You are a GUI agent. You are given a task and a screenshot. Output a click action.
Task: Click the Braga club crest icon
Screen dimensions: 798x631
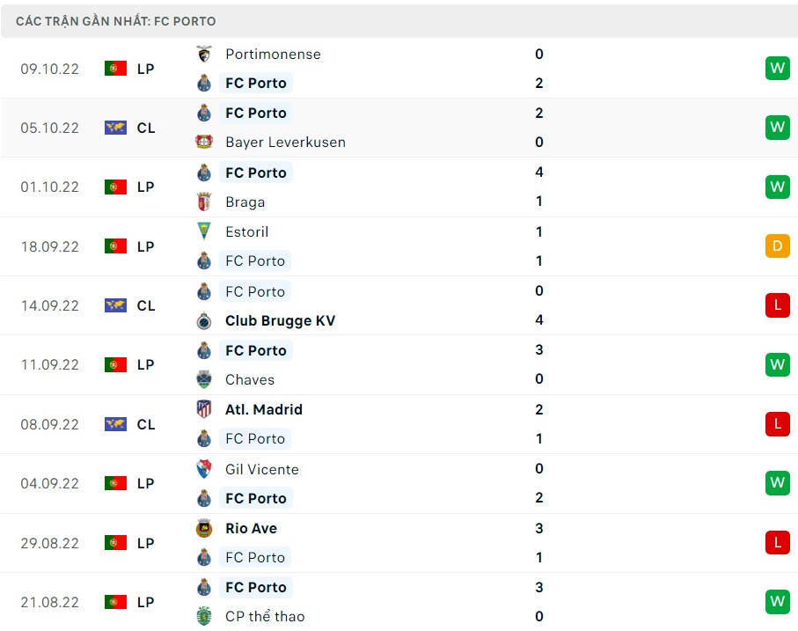(203, 202)
